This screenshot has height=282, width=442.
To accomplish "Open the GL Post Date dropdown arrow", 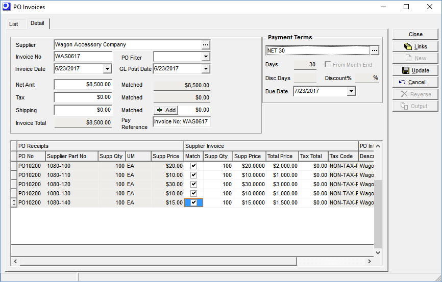I will pyautogui.click(x=206, y=69).
